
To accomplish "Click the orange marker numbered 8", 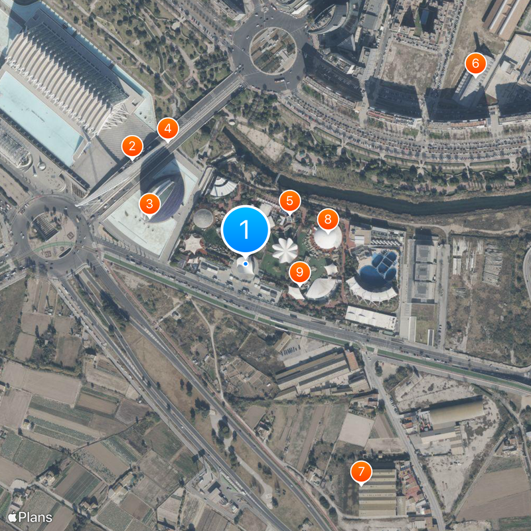I will tap(328, 220).
